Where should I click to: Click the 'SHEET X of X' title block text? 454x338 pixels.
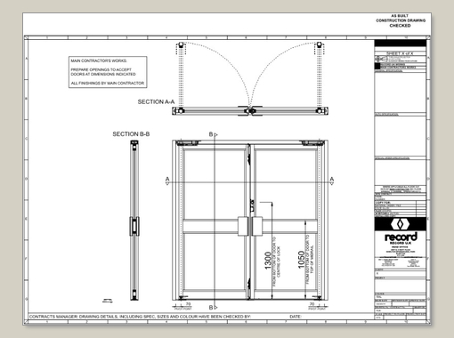coord(400,53)
